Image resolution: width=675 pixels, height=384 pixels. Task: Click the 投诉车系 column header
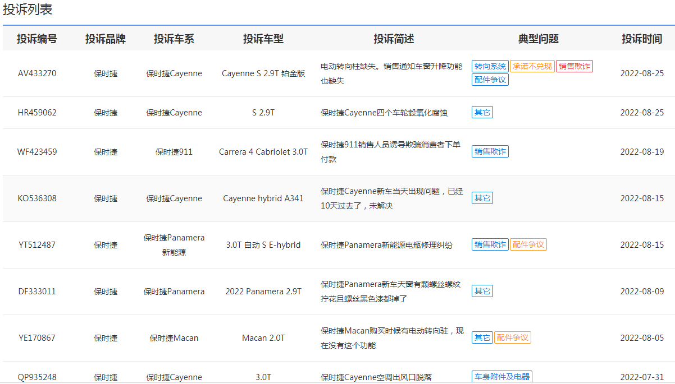point(174,39)
